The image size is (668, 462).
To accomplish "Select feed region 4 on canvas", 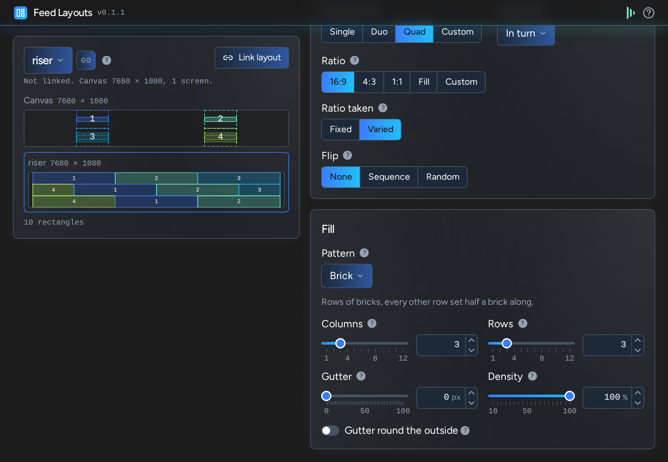I will tap(221, 137).
